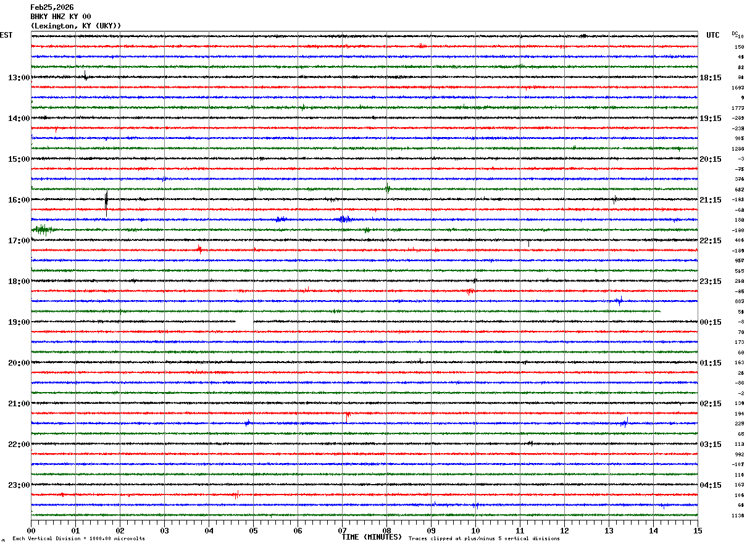Screen dimensions: 747x547
Task: Click the 22:15 UTC time label
Action: click(x=711, y=241)
